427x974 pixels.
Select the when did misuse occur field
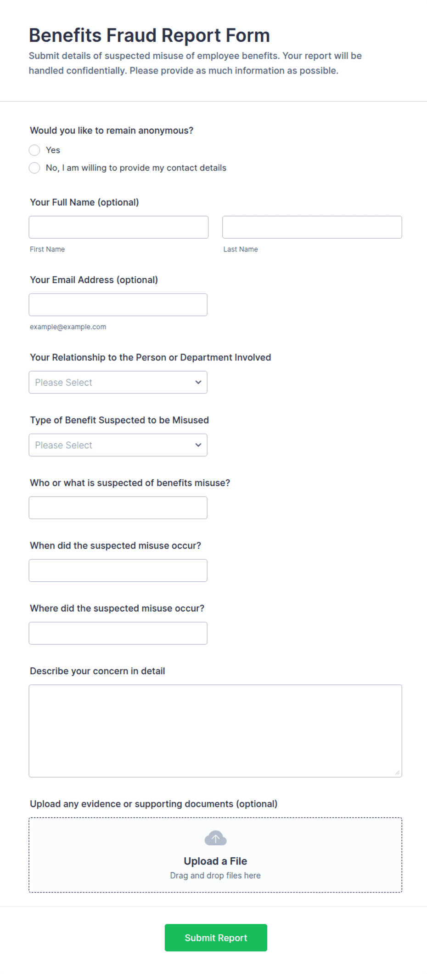(x=118, y=570)
